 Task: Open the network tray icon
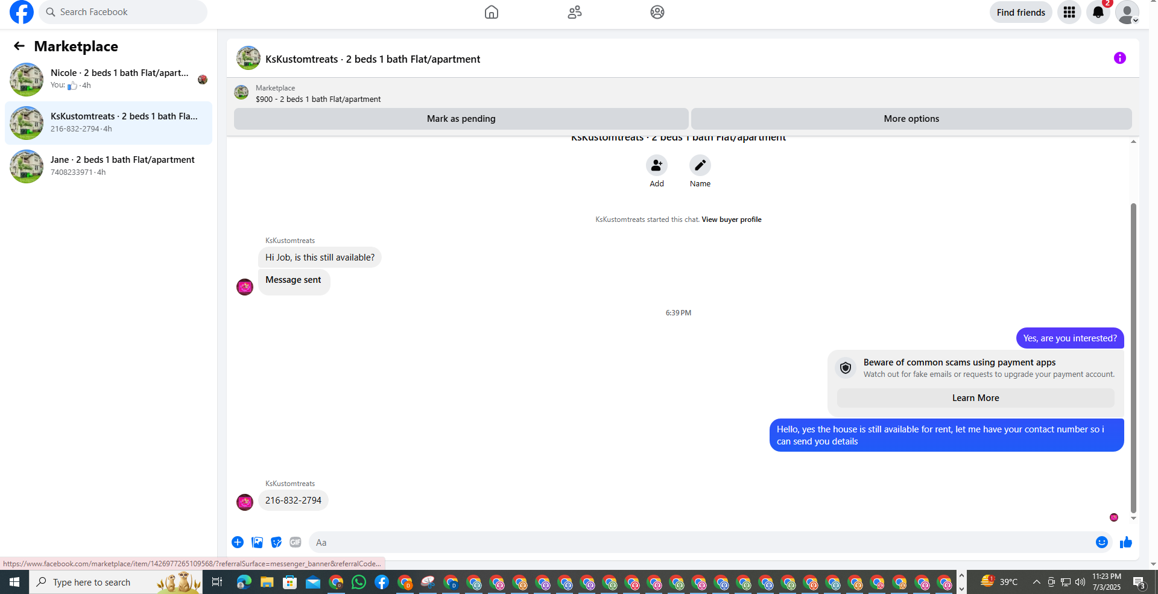click(1066, 582)
